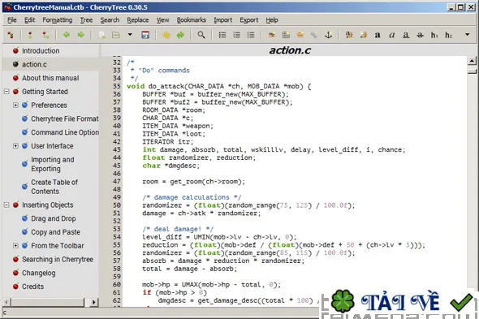Select the Copy and Paste node

[x=55, y=232]
